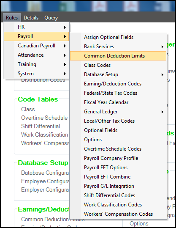Open the Details menu
The height and width of the screenshot is (228, 176).
coord(31,18)
